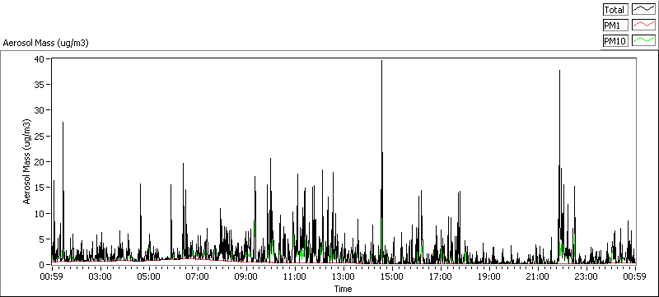Click the PM1 legend label
Image resolution: width=659 pixels, height=297 pixels.
click(615, 26)
